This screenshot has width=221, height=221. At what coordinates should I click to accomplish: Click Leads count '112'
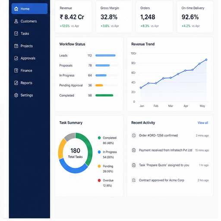pyautogui.click(x=90, y=55)
